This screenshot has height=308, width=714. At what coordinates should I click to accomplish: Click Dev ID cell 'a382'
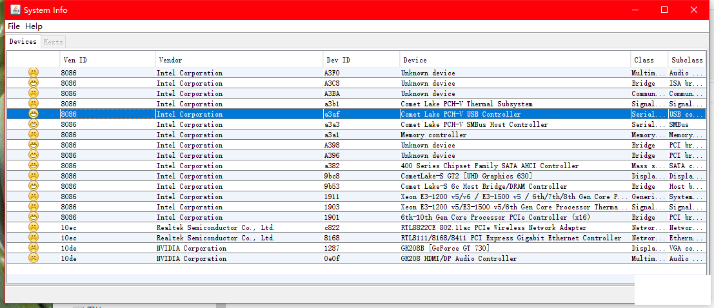pyautogui.click(x=362, y=166)
